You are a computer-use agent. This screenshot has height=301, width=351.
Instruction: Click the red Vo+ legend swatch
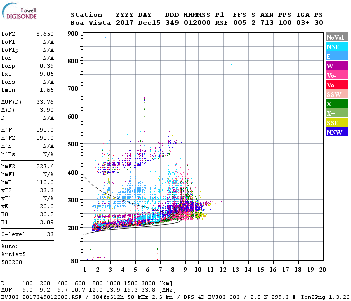coord(336,85)
